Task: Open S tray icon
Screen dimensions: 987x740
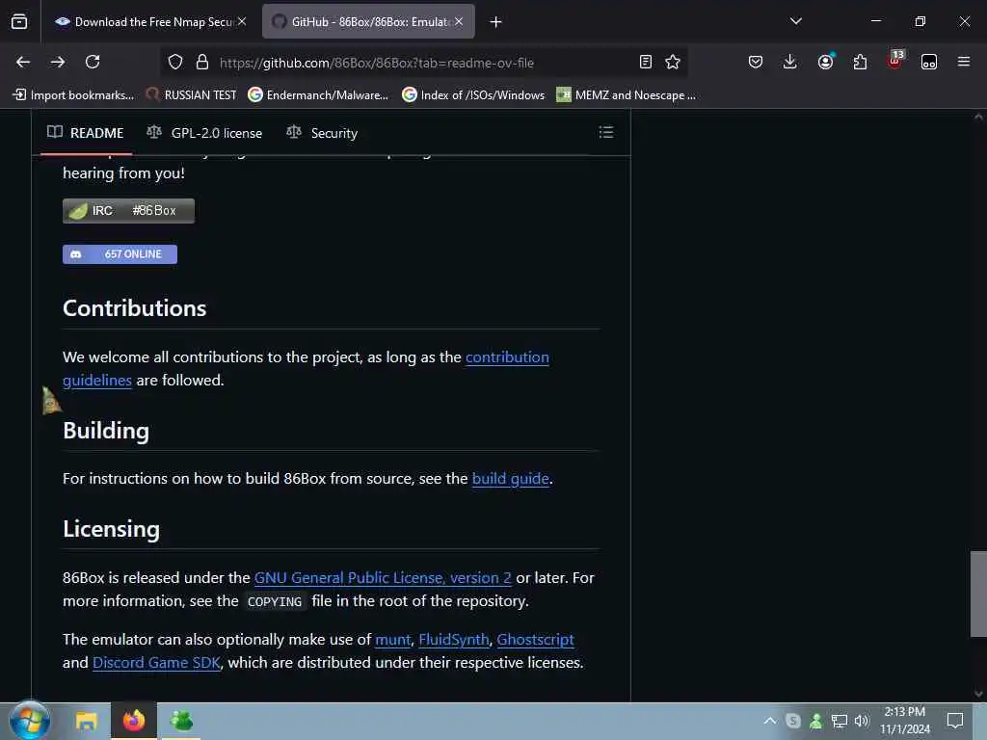Action: [x=793, y=721]
